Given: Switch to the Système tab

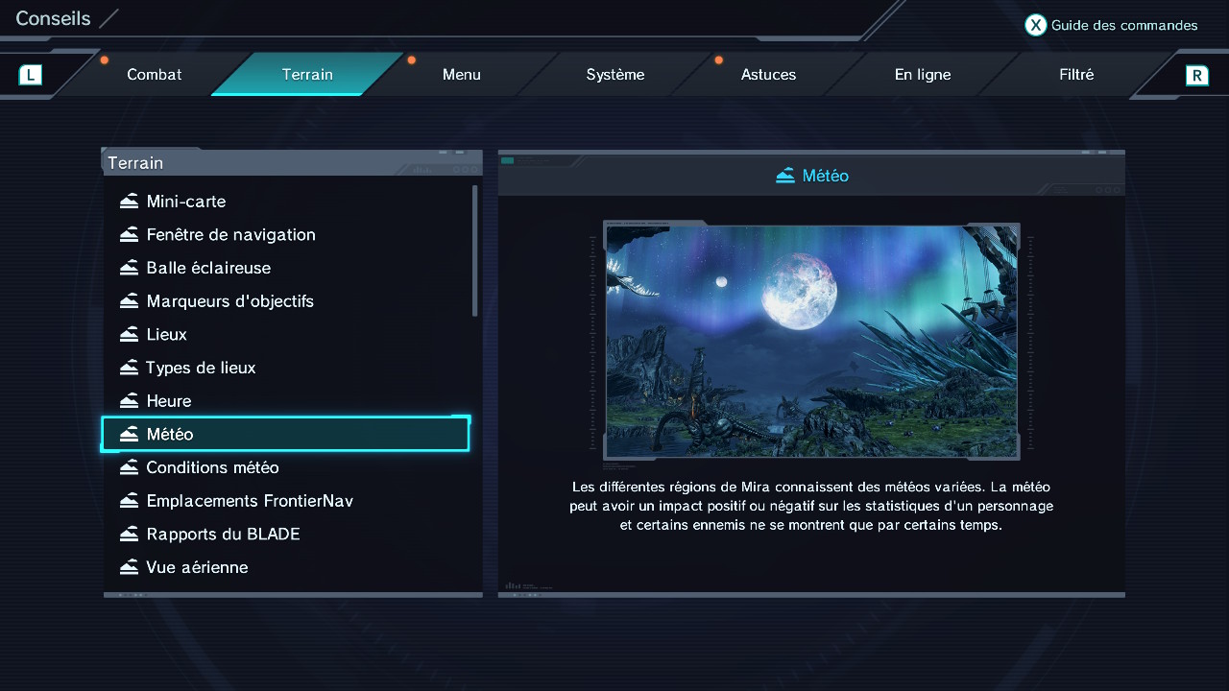Looking at the screenshot, I should pyautogui.click(x=614, y=74).
